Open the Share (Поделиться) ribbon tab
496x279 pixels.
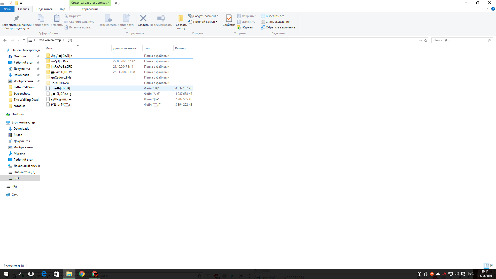tap(44, 9)
